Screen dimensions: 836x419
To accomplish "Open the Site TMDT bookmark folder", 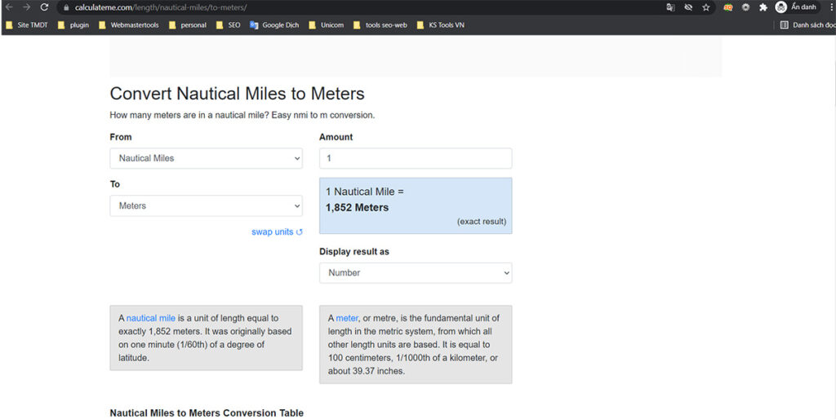I will (27, 25).
